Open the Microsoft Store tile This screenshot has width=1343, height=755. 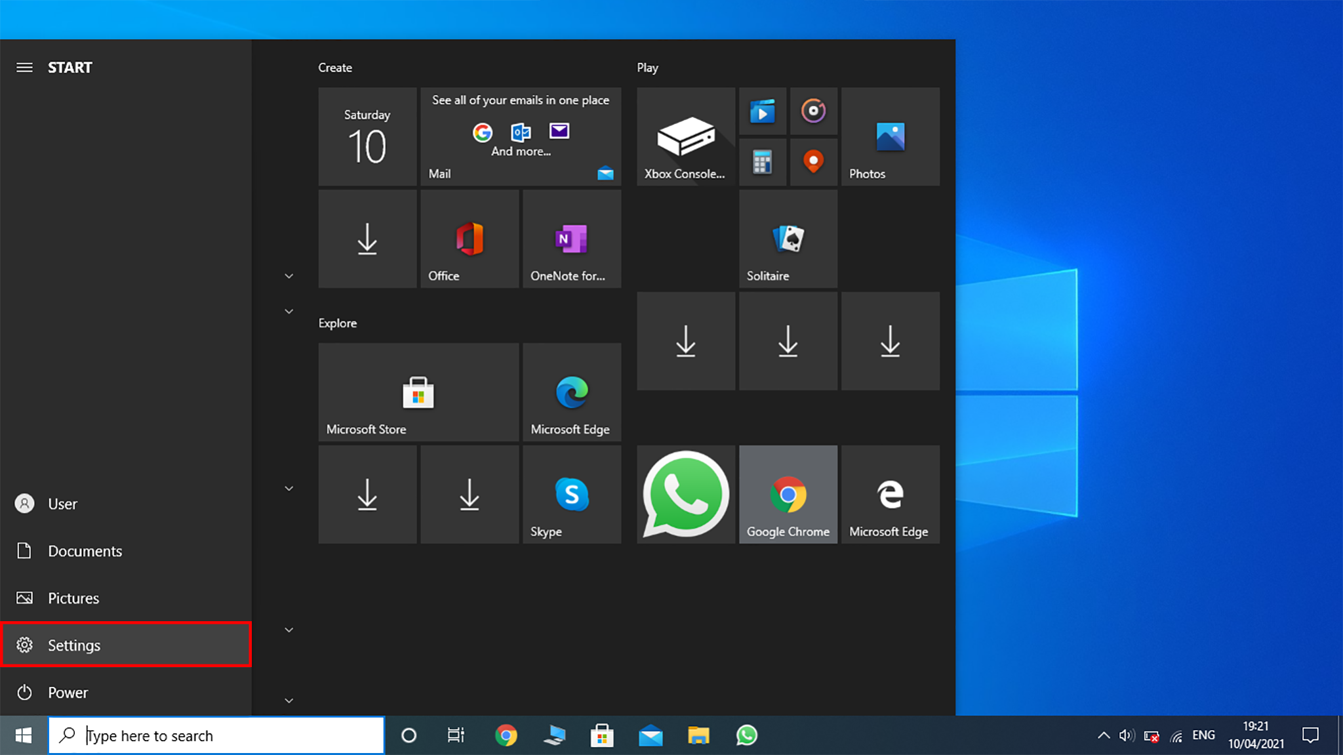pyautogui.click(x=418, y=392)
